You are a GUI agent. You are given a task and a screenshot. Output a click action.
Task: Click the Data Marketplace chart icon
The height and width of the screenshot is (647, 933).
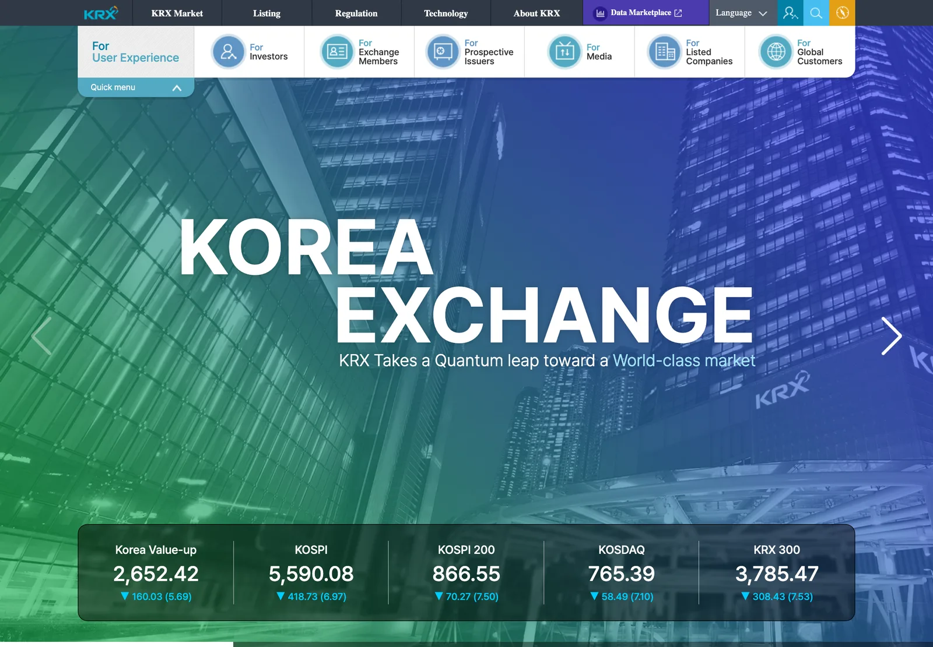600,13
